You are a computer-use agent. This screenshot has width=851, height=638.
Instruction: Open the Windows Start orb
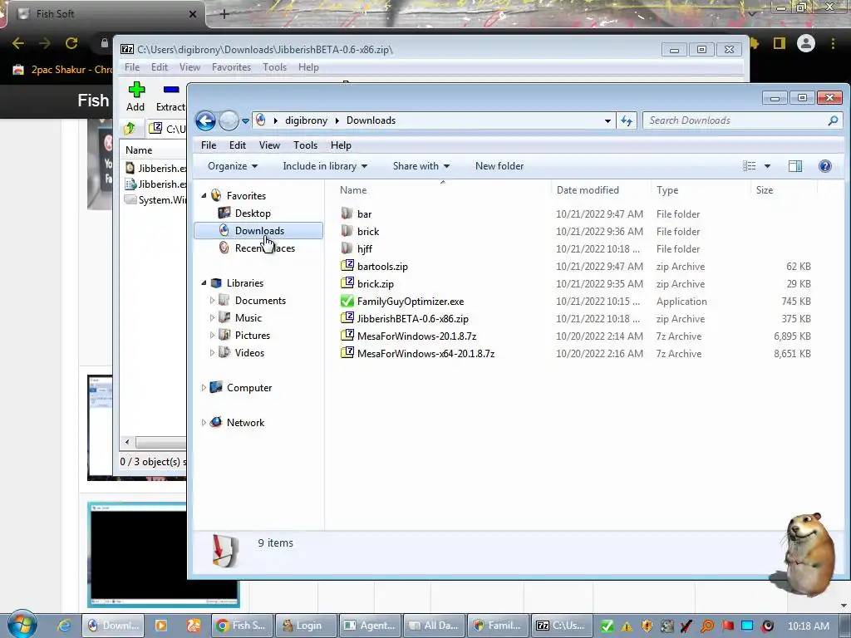22,624
